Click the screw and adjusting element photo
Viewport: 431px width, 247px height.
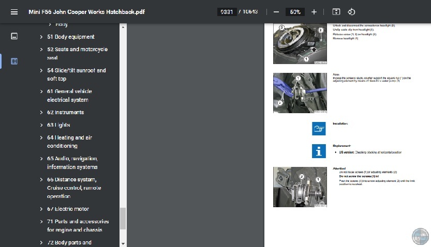coord(300,187)
